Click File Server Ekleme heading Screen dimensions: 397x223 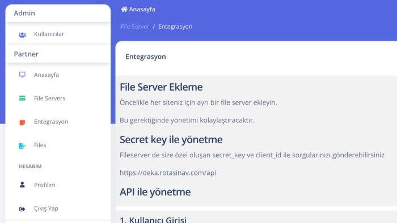(x=161, y=87)
